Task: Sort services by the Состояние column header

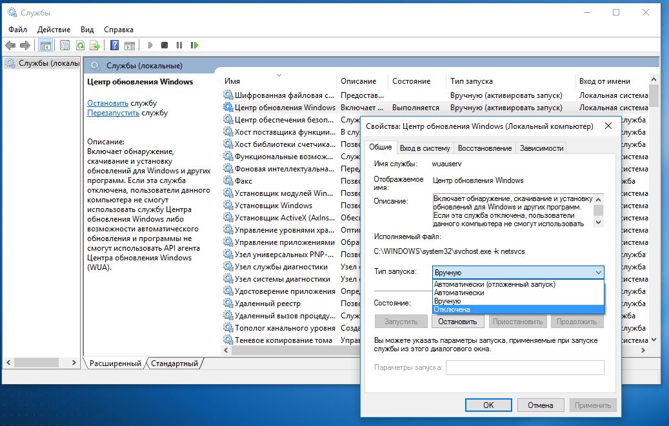Action: point(416,81)
